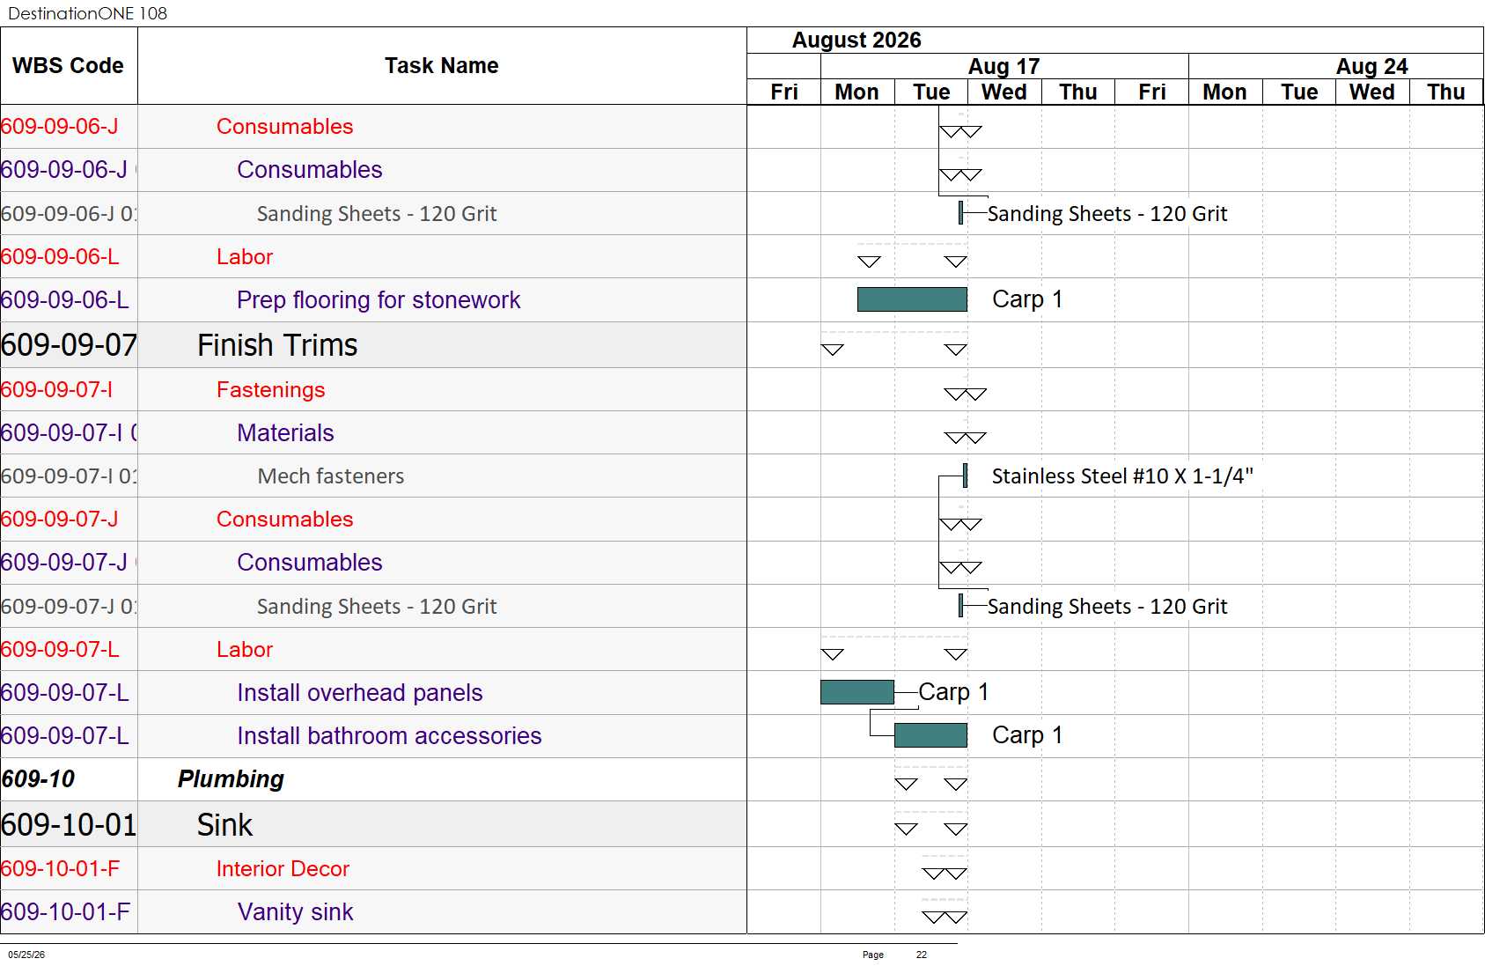Click the Plumbing summary start marker
Viewport: 1485px width, 966px height.
coord(906,785)
